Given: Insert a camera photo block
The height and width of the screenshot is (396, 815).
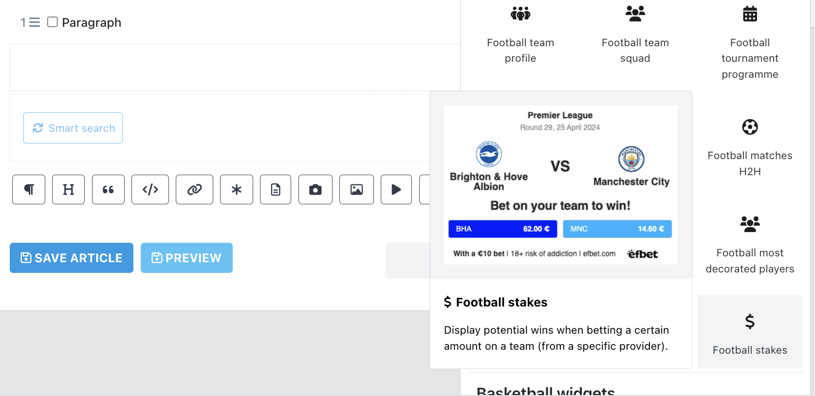Looking at the screenshot, I should pos(315,189).
